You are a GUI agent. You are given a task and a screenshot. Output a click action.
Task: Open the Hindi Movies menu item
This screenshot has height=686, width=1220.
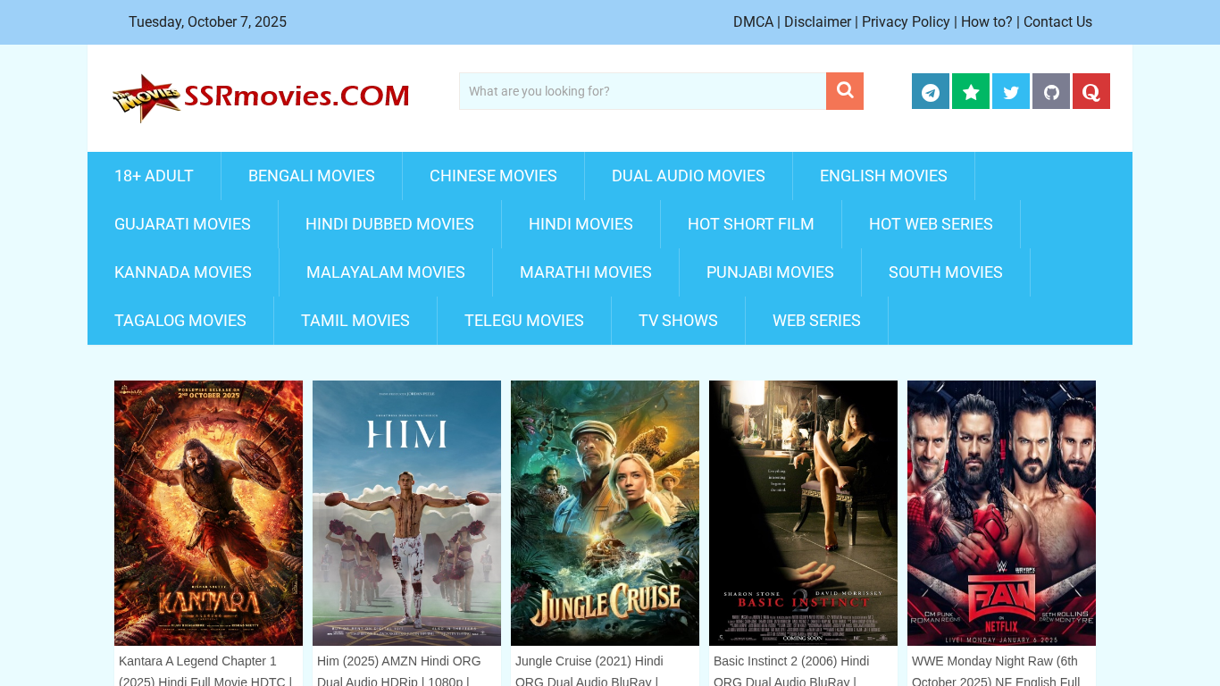click(x=581, y=224)
